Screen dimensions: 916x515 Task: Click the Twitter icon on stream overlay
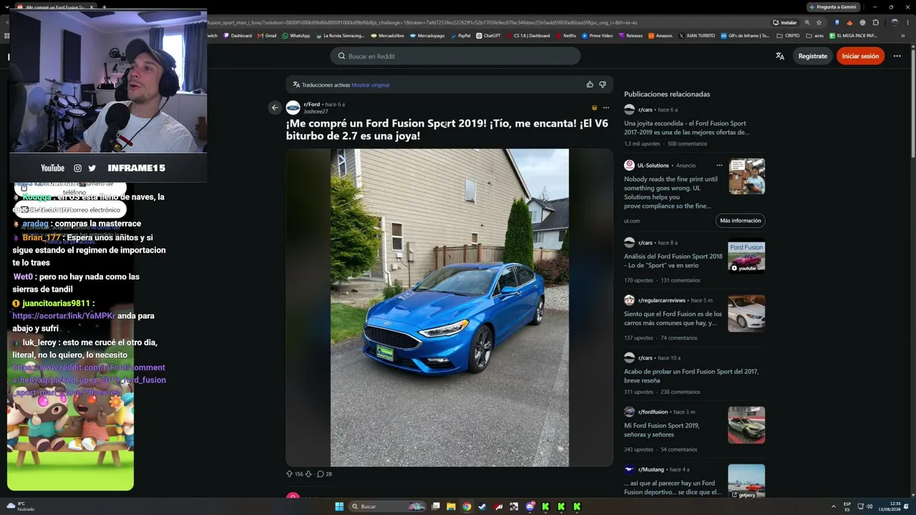click(x=92, y=168)
